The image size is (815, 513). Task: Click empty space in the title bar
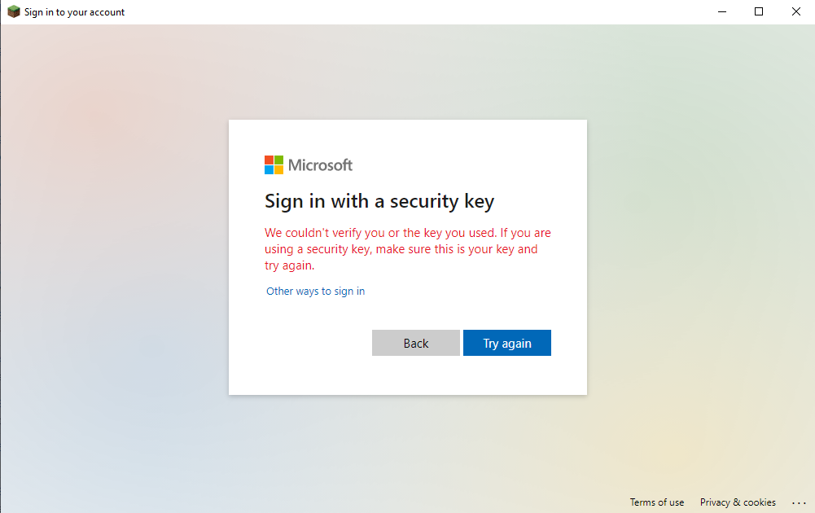tap(407, 12)
